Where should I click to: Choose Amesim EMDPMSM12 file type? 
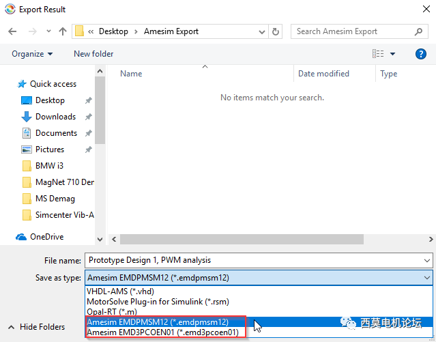tap(259, 322)
